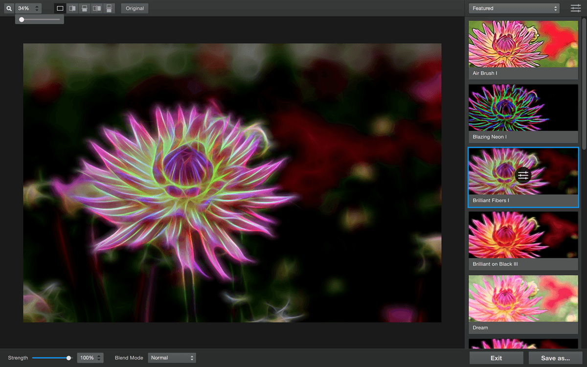Choose the Air Brush I preset thumbnail
Viewport: 587px width, 367px height.
(523, 44)
